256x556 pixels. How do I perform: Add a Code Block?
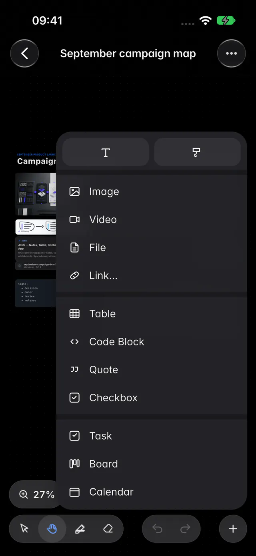tap(151, 342)
